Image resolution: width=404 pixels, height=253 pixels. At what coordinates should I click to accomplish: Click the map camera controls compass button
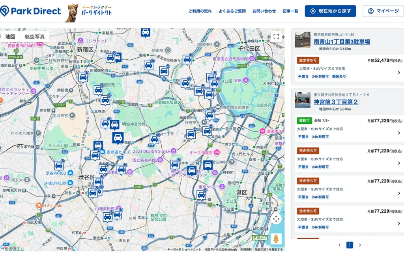(276, 219)
